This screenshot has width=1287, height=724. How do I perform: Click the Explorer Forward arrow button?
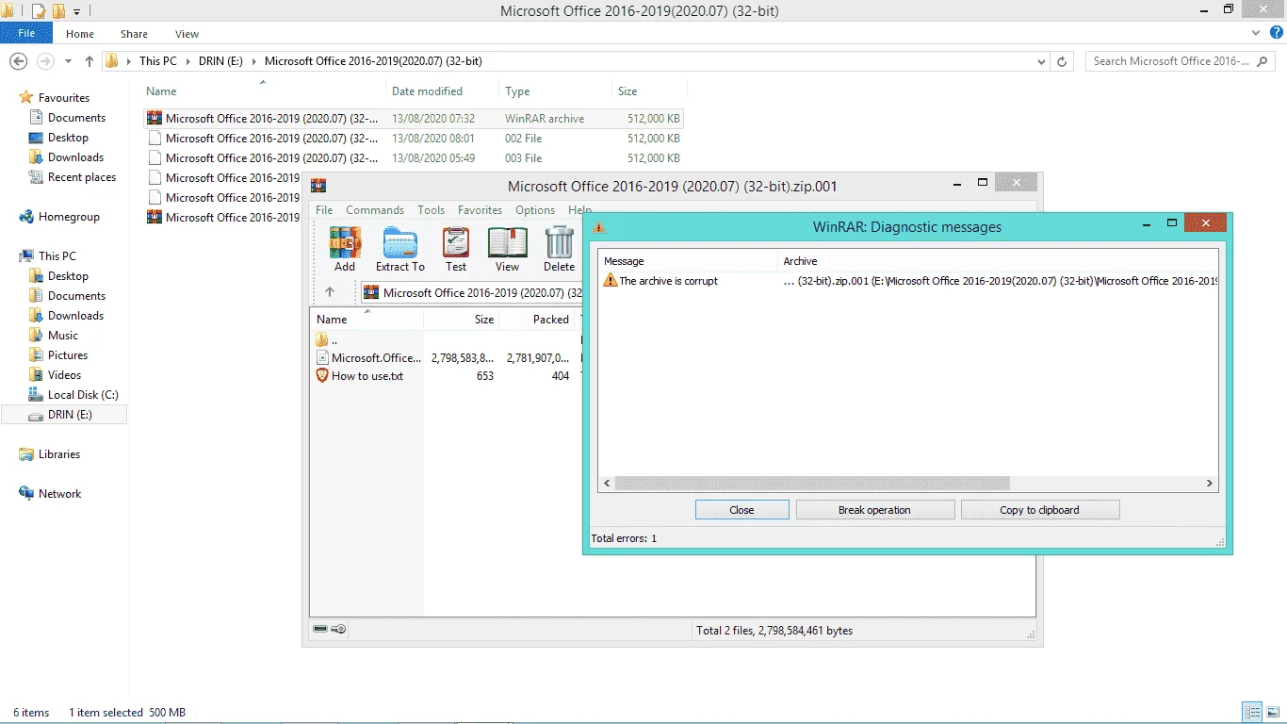[x=45, y=61]
